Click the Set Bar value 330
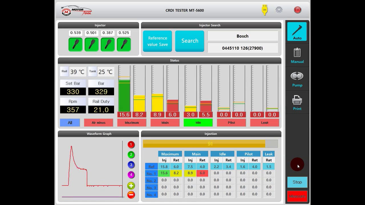 73,91
